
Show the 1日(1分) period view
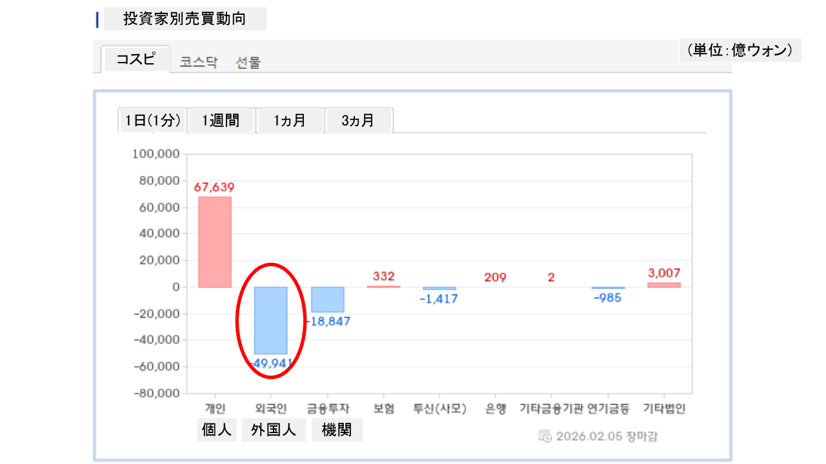coord(153,121)
